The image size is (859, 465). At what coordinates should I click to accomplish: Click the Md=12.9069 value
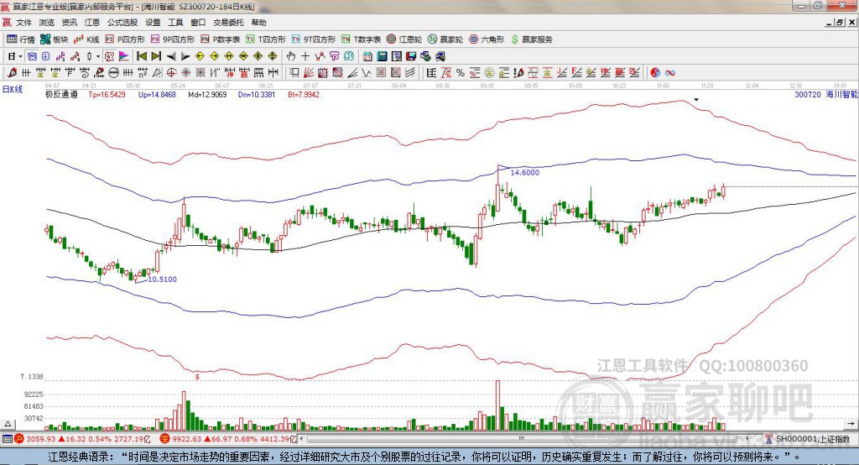click(208, 94)
